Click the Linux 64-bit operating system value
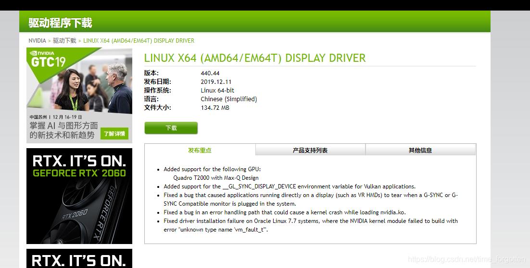This screenshot has height=268, width=530. pos(217,90)
